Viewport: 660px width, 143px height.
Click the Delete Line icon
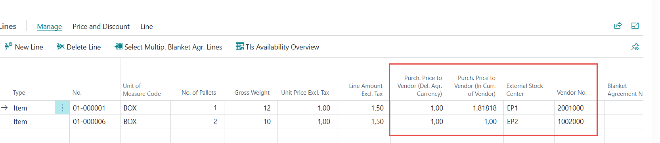(60, 47)
